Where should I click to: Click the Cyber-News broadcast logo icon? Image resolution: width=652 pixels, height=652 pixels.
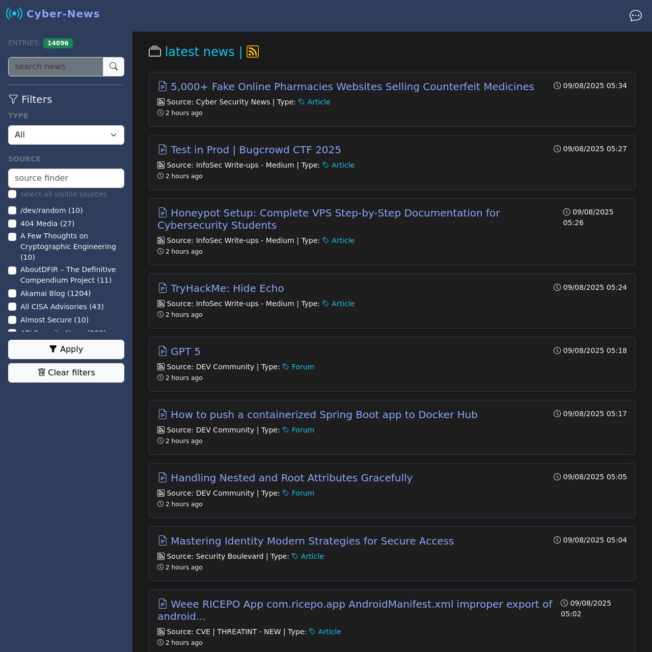[x=14, y=14]
